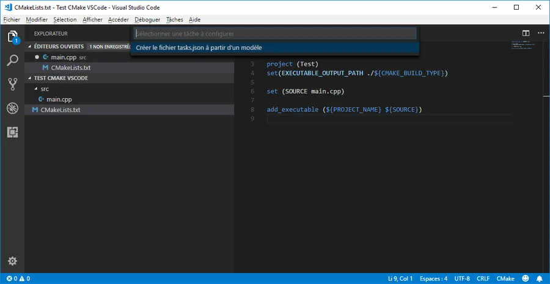This screenshot has height=284, width=550.
Task: Open the Debug view icon
Action: pos(12,108)
